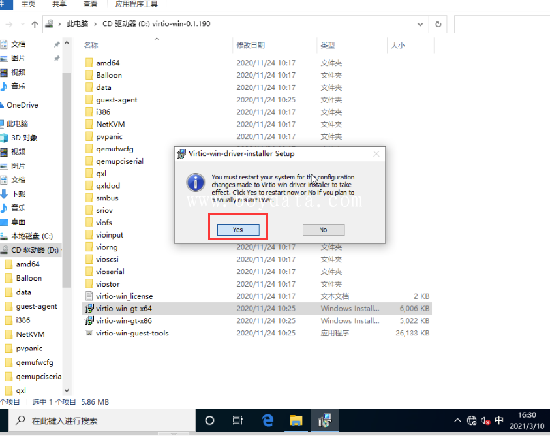Click Yes to restart the system now
Image resolution: width=550 pixels, height=436 pixels.
coord(238,230)
